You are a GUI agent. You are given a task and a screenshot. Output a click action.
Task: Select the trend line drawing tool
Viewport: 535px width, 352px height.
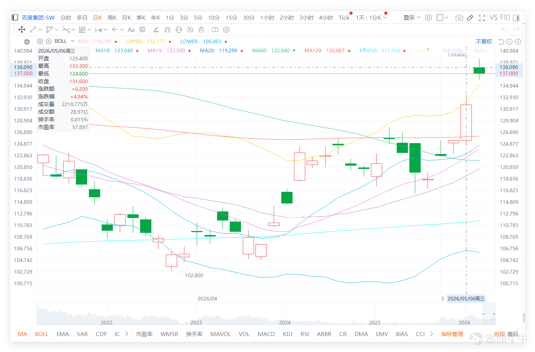[33, 30]
